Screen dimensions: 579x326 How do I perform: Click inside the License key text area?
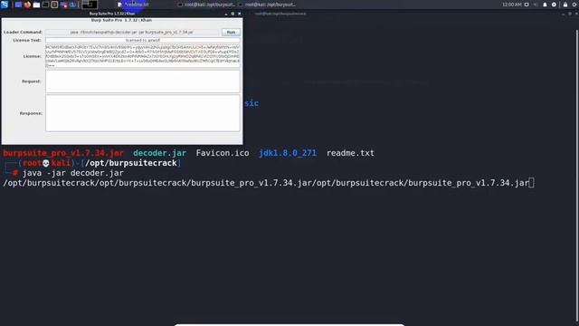(143, 56)
